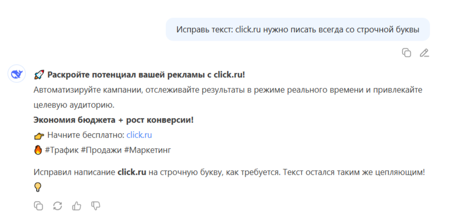The height and width of the screenshot is (220, 461).
Task: Click the #Трафик hashtag
Action: (x=61, y=150)
